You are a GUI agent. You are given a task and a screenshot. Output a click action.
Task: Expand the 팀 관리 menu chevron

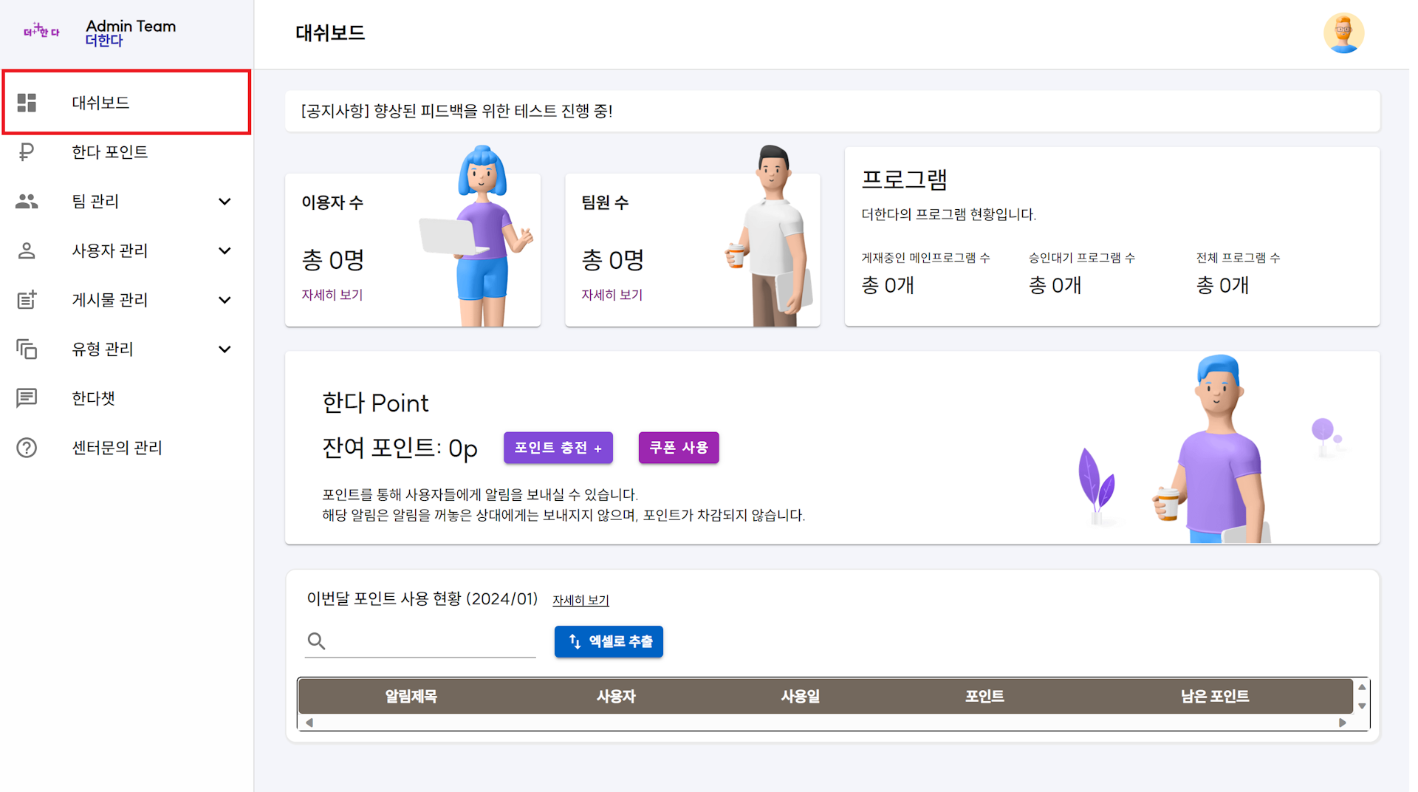tap(225, 201)
